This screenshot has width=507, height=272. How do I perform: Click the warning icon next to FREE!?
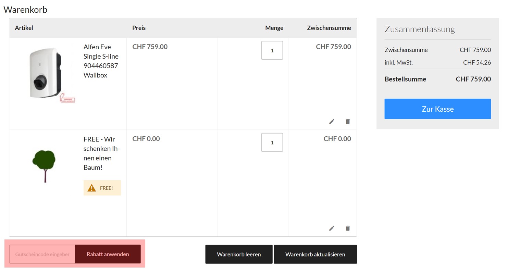point(91,188)
